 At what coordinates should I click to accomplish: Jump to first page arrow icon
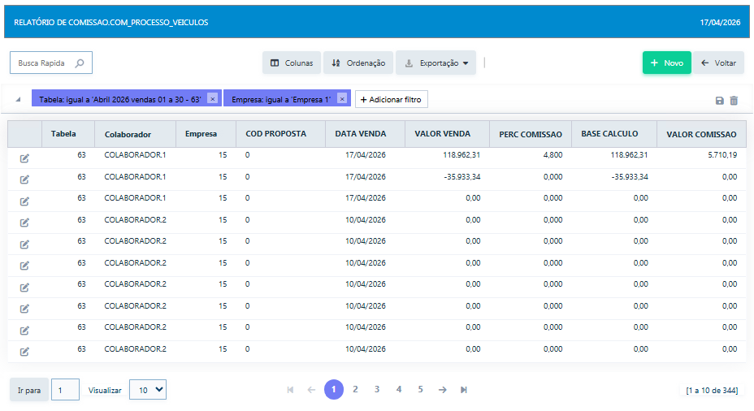(x=290, y=390)
